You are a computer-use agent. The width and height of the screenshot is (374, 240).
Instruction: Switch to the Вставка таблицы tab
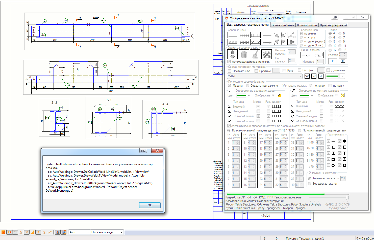283,25
